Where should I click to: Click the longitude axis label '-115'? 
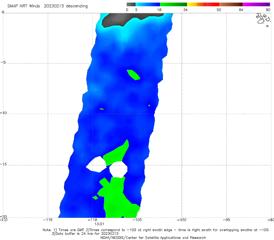[48, 220]
